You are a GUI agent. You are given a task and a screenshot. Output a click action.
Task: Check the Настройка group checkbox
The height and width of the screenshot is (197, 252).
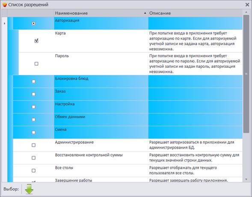point(33,107)
